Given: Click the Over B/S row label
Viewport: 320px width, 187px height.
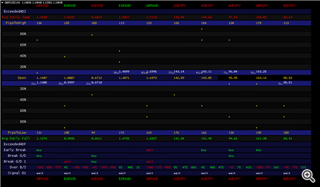Looking at the screenshot, I should 18,167.
